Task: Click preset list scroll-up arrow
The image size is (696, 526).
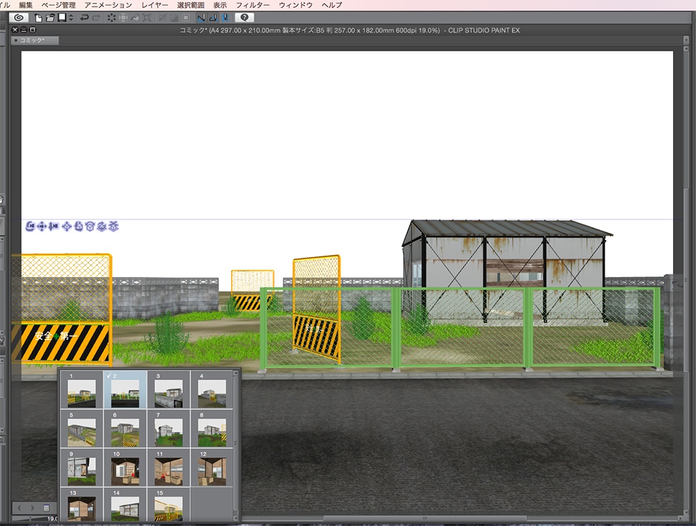Action: point(236,374)
